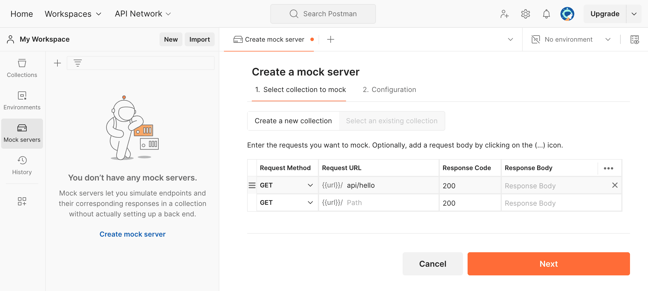The height and width of the screenshot is (291, 648).
Task: Click the My Workspace title
Action: [45, 39]
